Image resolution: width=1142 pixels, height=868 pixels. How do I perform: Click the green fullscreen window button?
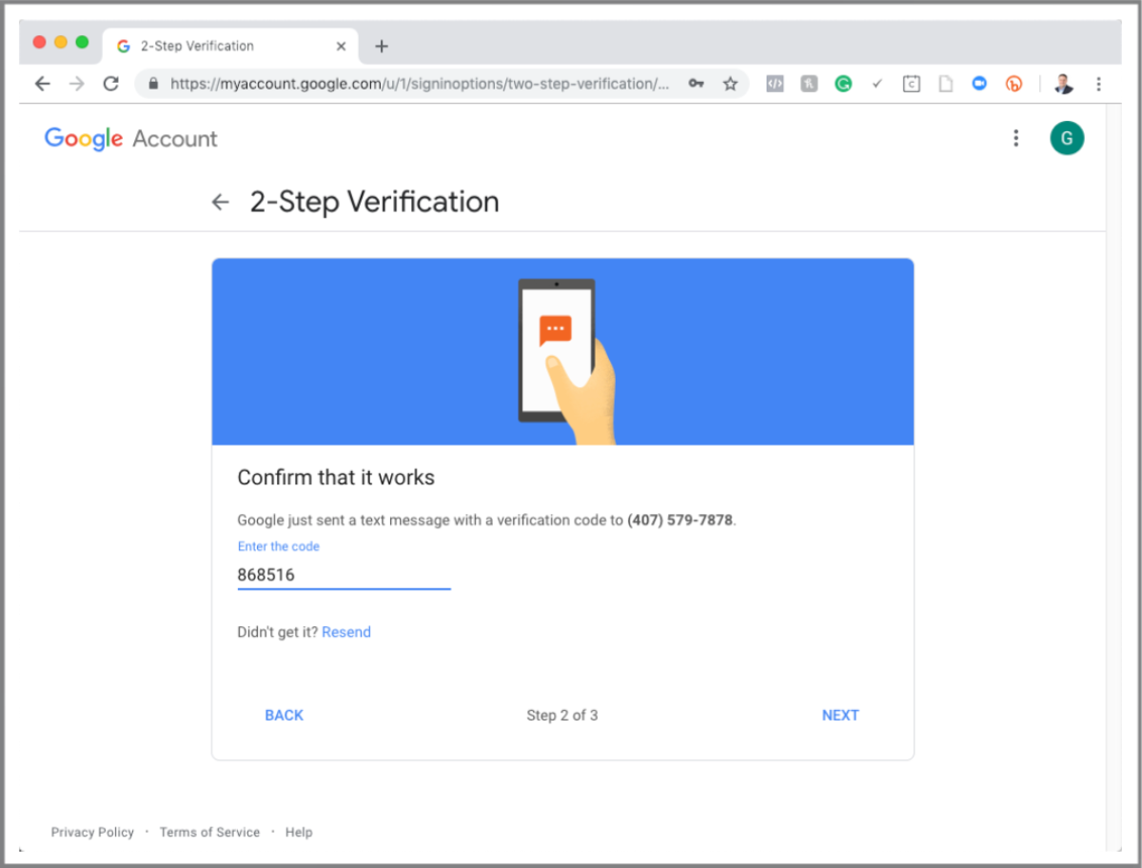(x=82, y=42)
